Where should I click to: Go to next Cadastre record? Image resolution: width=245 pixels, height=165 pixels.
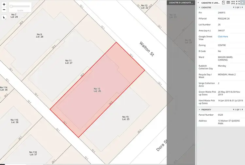click(x=242, y=7)
